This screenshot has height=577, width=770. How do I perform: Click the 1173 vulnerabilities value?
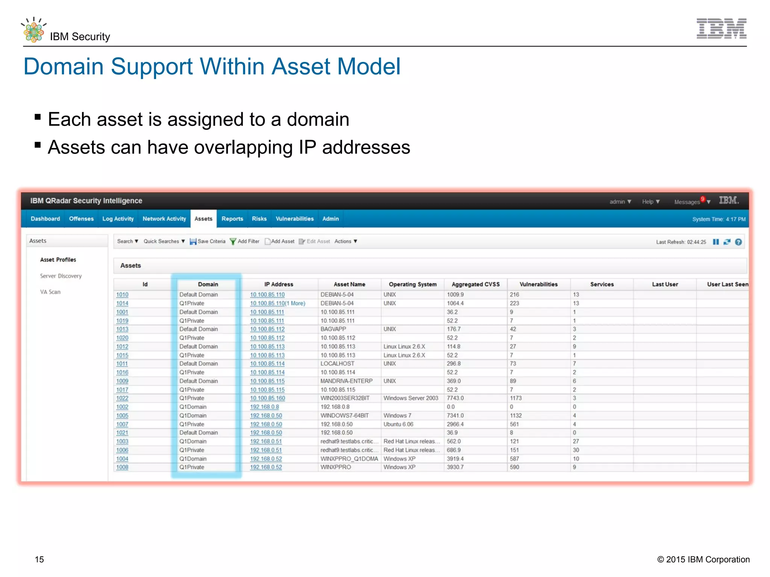(516, 398)
